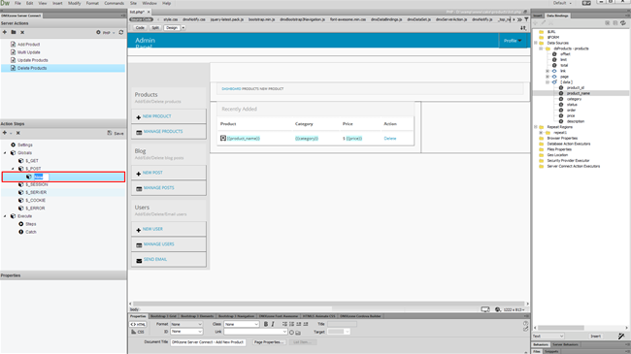The image size is (631, 354).
Task: Open the Format dropdown in Properties
Action: coord(186,324)
